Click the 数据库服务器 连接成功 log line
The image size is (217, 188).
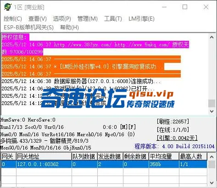click(81, 81)
